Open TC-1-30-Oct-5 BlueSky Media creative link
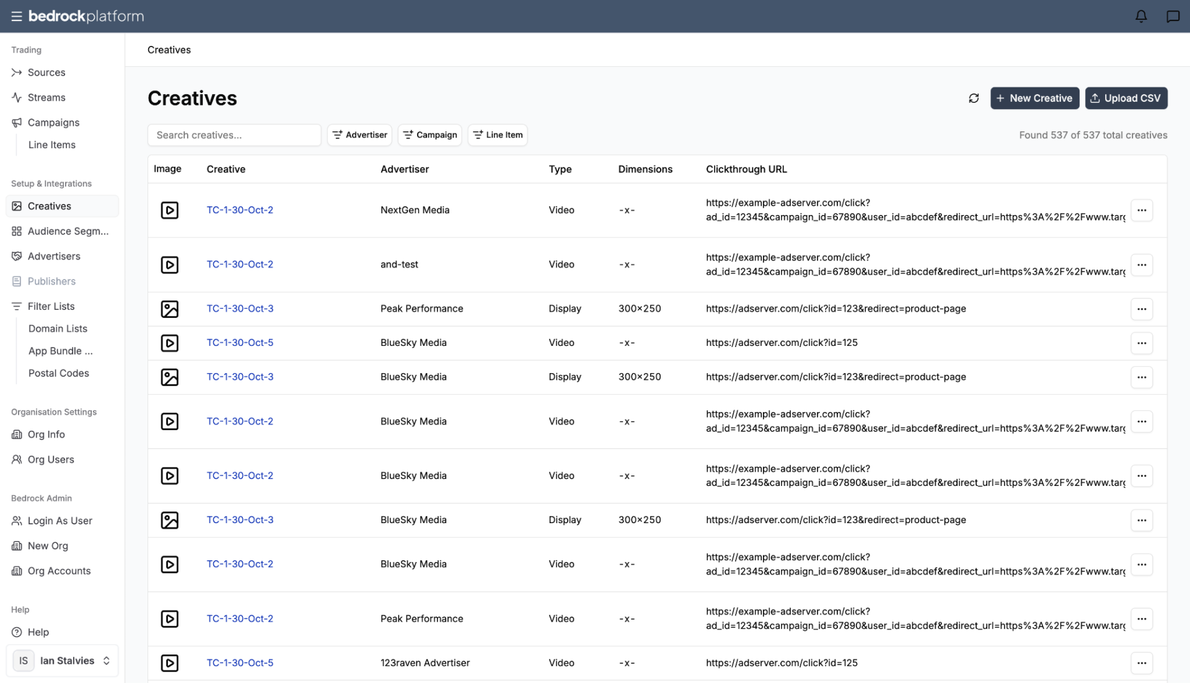Screen dimensions: 1190x683 pos(240,343)
